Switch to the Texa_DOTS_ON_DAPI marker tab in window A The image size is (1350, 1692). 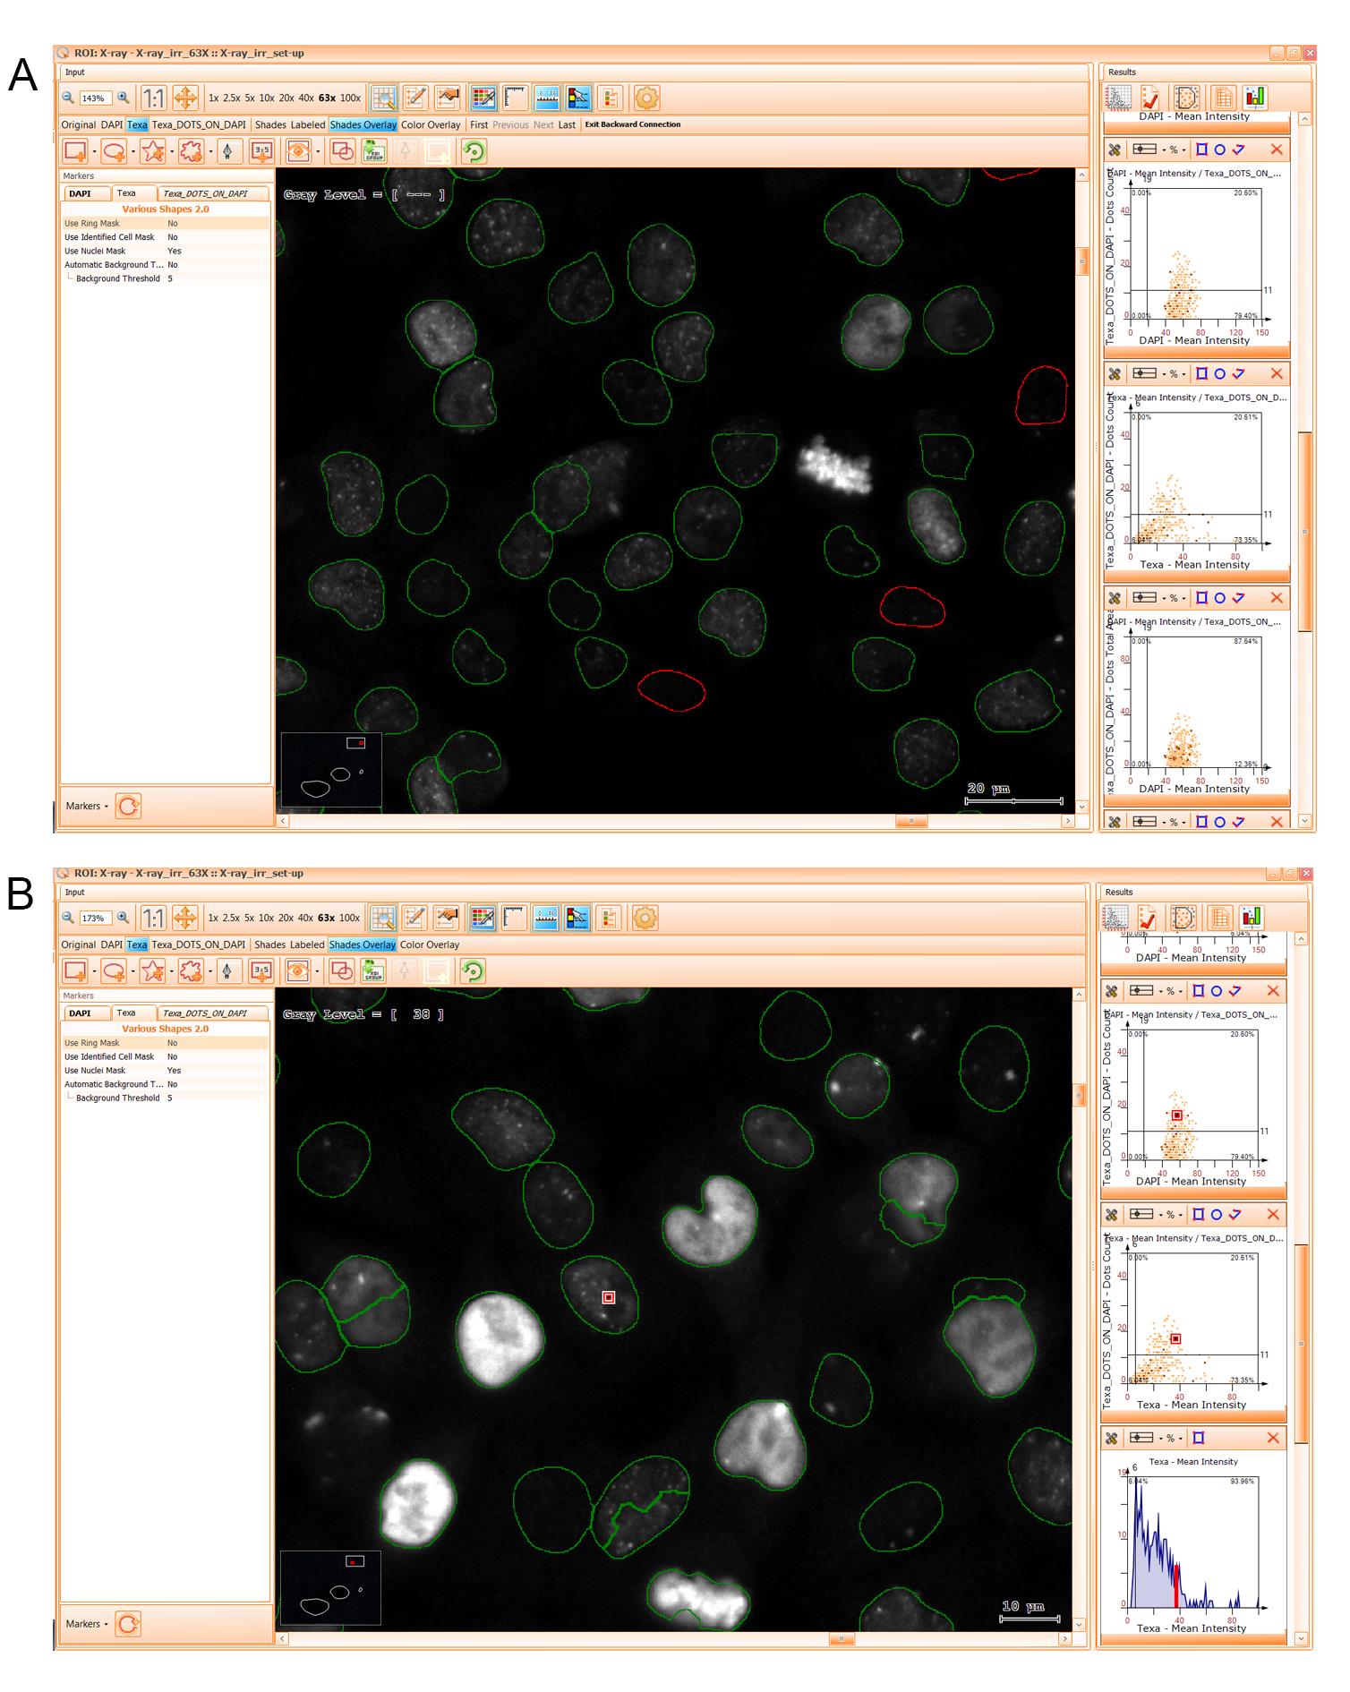(205, 193)
